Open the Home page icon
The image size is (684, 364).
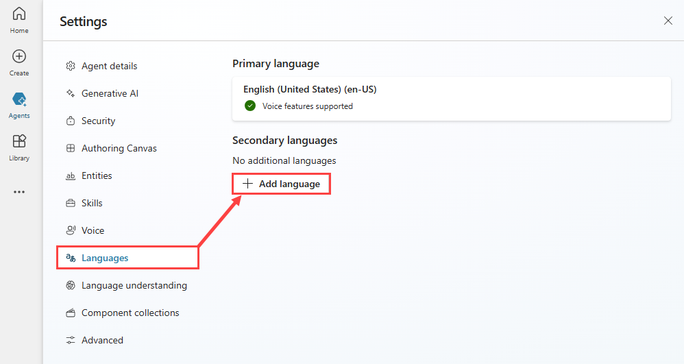[x=19, y=14]
